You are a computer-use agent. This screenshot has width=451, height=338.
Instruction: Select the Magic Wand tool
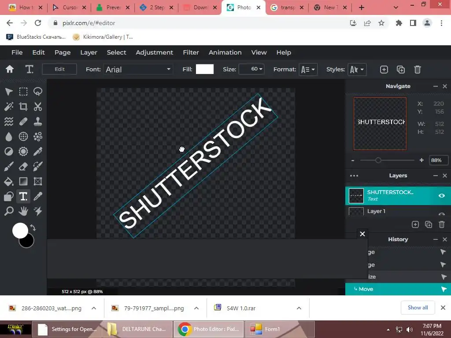(9, 107)
